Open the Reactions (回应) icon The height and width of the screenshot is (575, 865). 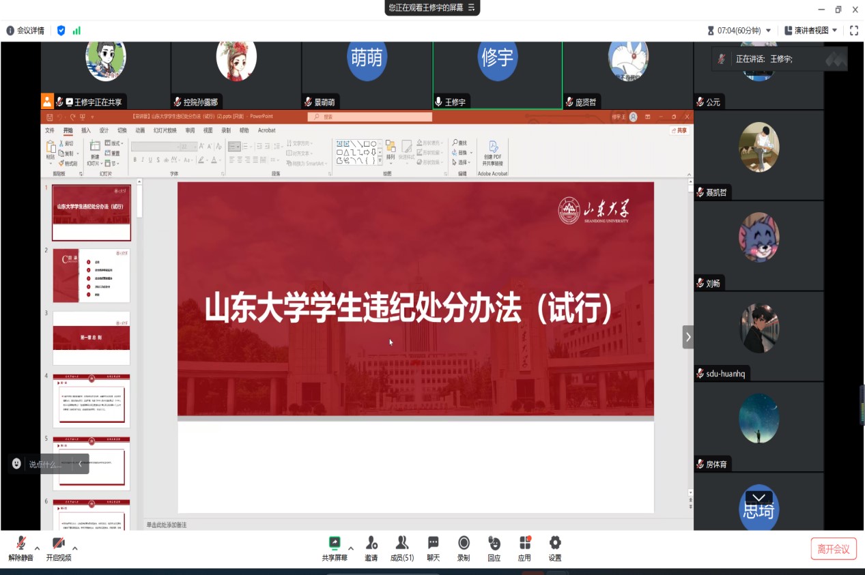tap(494, 544)
